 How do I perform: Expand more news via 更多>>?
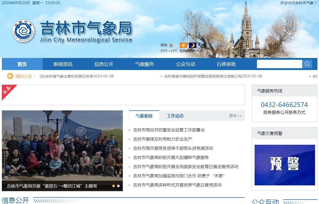[235, 116]
